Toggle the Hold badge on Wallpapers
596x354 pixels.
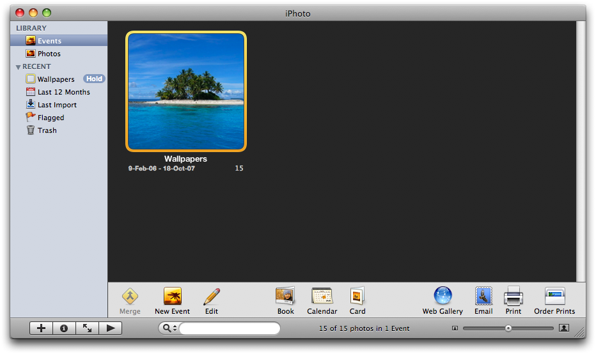95,79
